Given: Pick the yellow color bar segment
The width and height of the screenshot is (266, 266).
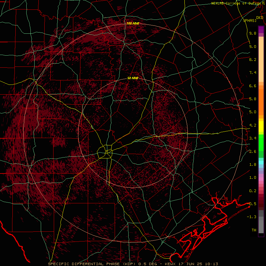Looking at the screenshot, I should tap(261, 126).
